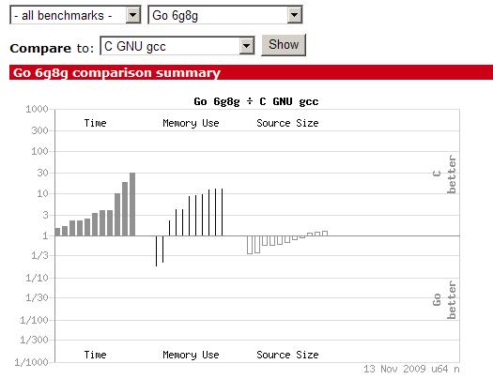The height and width of the screenshot is (379, 493).
Task: Click the 'Go better' vertical label
Action: click(444, 300)
